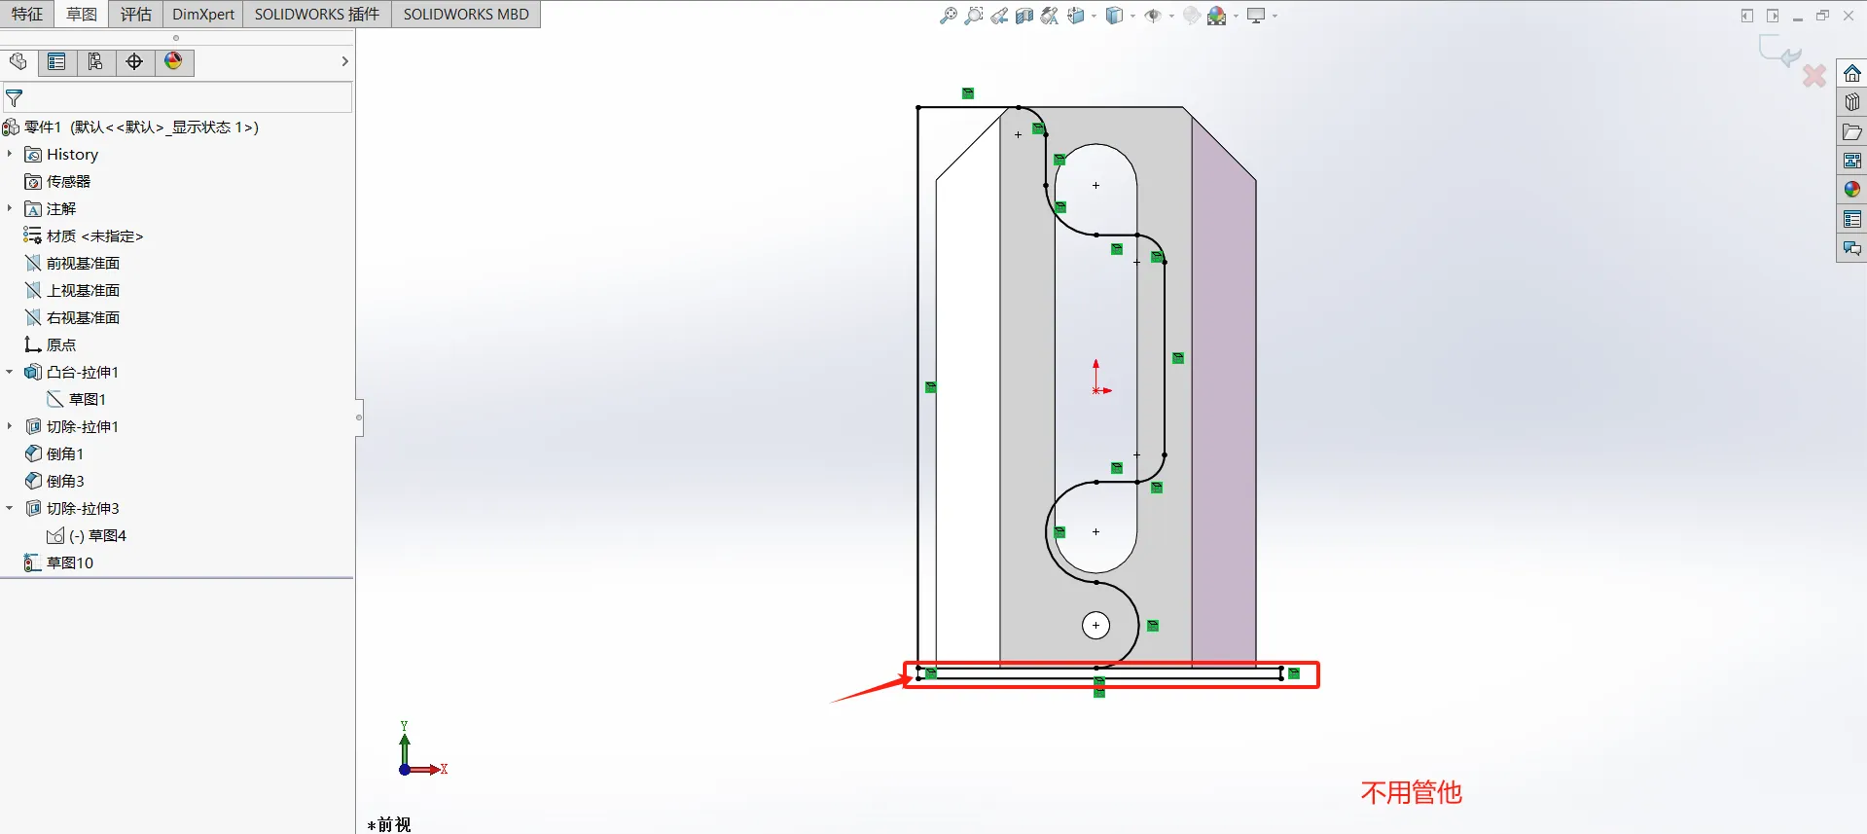
Task: Open the SOLIDWORKS Forum chat pane
Action: tap(1851, 248)
